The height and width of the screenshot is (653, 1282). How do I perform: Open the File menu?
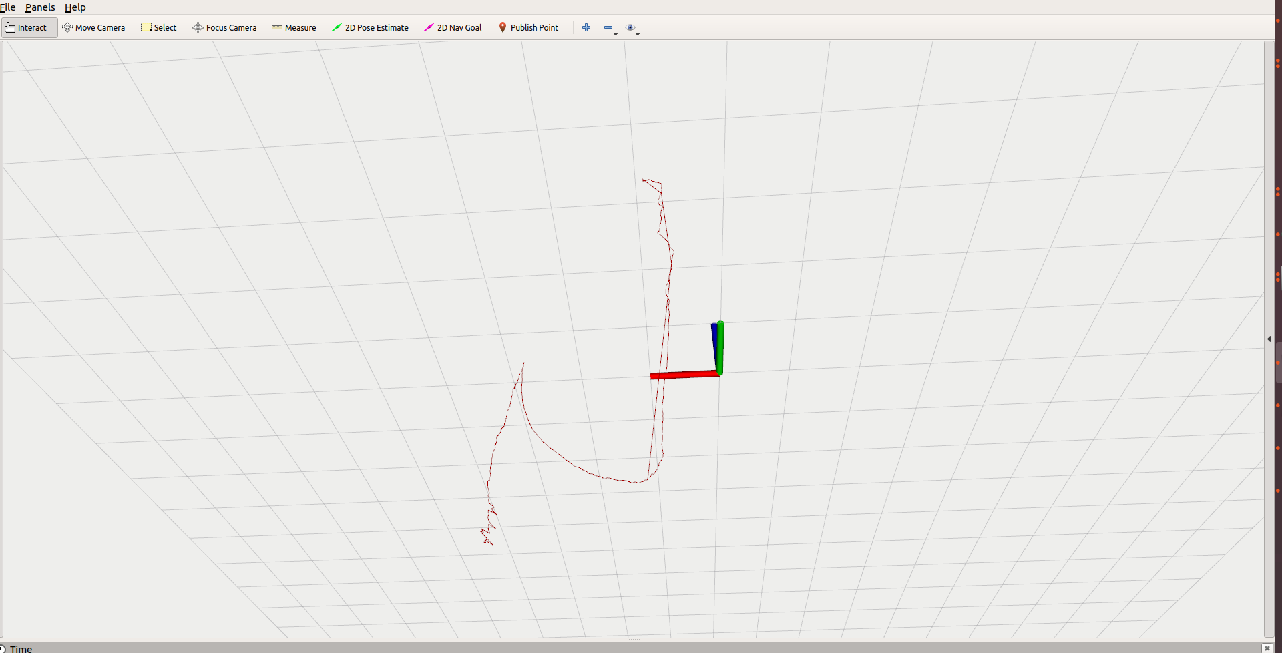tap(8, 7)
